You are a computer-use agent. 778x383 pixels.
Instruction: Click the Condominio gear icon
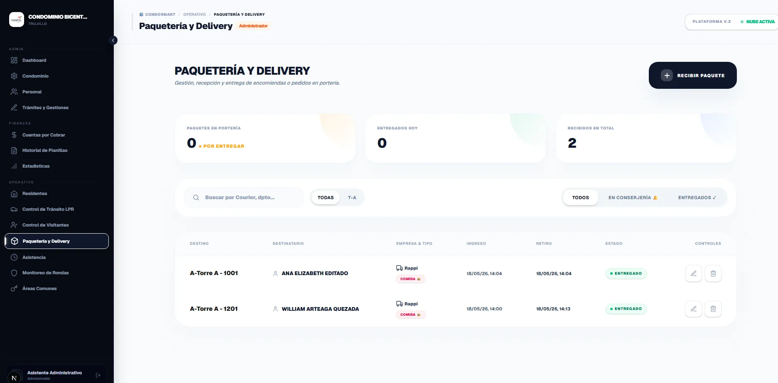pyautogui.click(x=14, y=76)
